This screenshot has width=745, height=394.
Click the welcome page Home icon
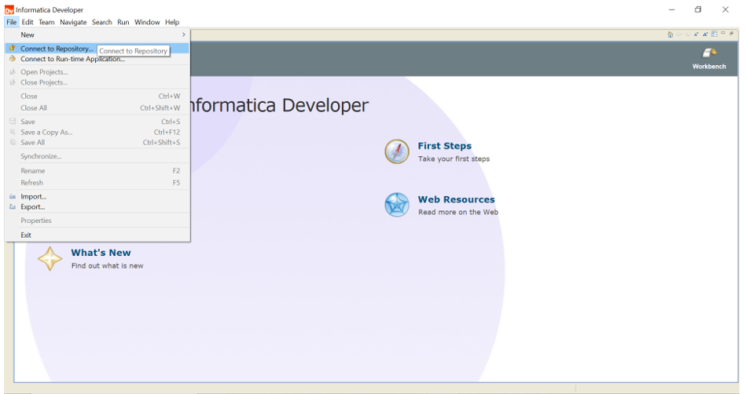[670, 35]
